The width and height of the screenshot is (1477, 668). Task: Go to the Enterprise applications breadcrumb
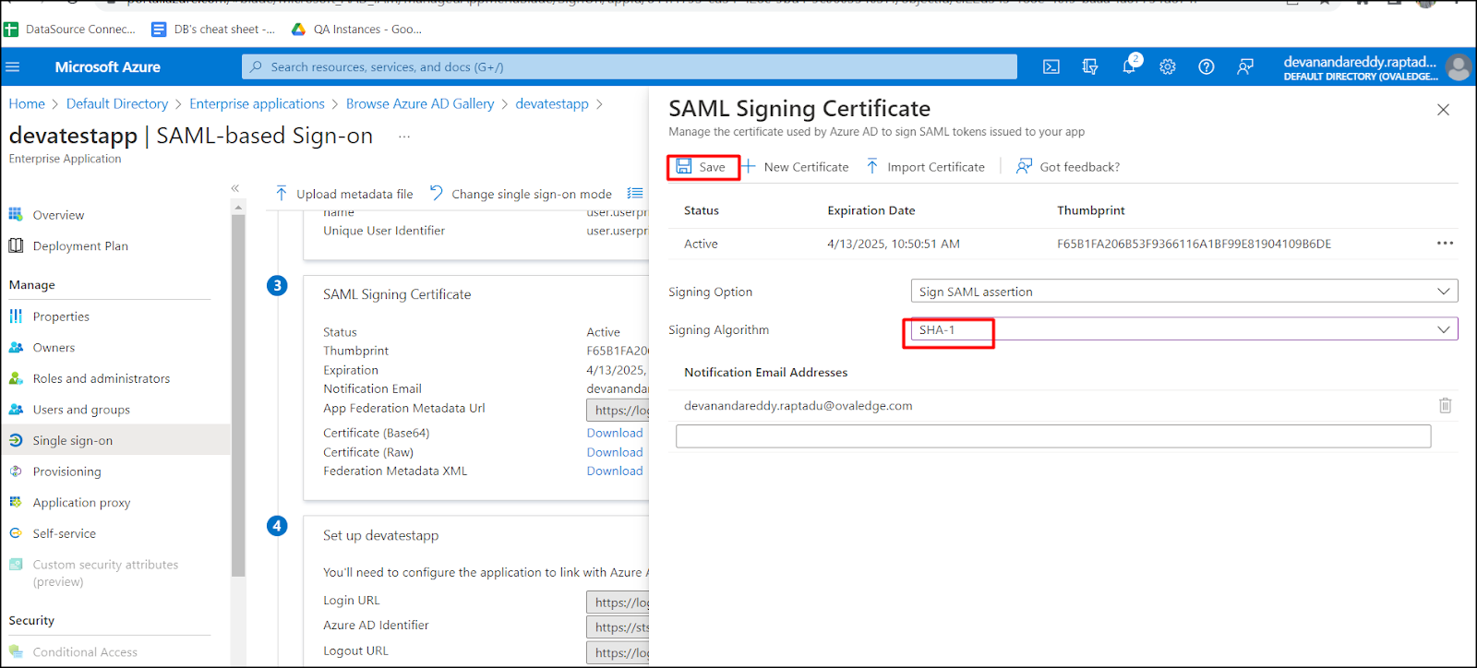tap(258, 104)
